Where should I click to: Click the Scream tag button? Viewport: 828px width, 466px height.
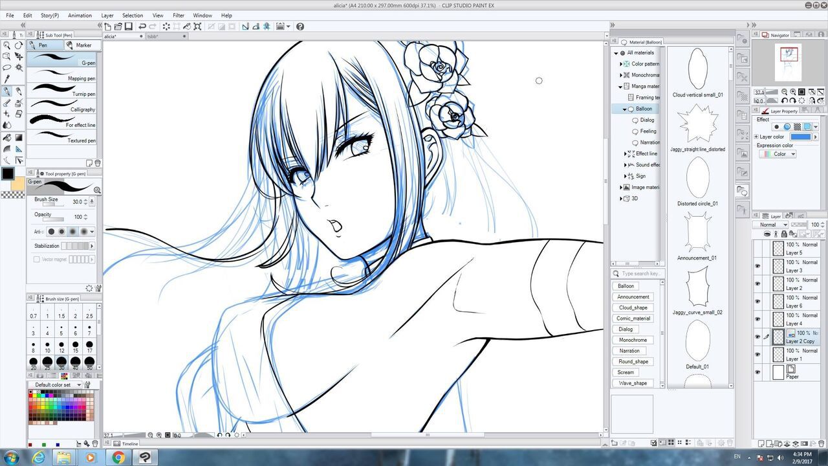(626, 372)
